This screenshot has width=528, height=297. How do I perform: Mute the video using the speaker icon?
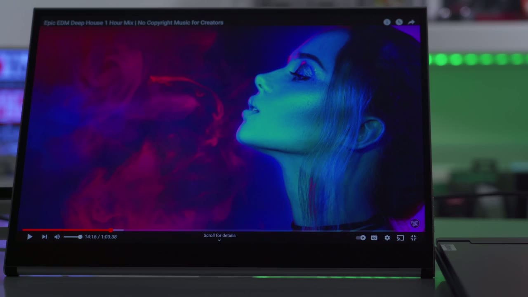coord(57,237)
